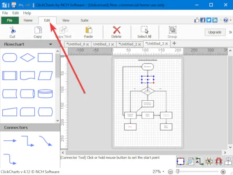Click the zoom out minus button
Screen dimensions: 233x175
click(170, 172)
